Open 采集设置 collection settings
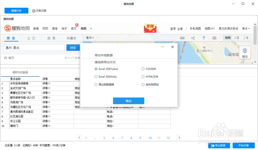This screenshot has height=150, width=258. click(x=39, y=11)
